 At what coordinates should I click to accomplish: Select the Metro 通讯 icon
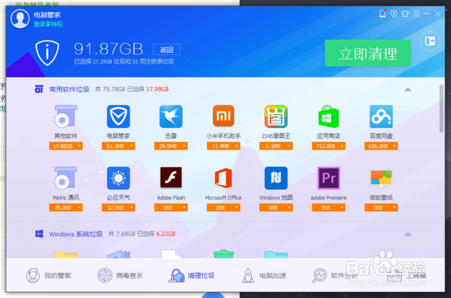tap(66, 178)
